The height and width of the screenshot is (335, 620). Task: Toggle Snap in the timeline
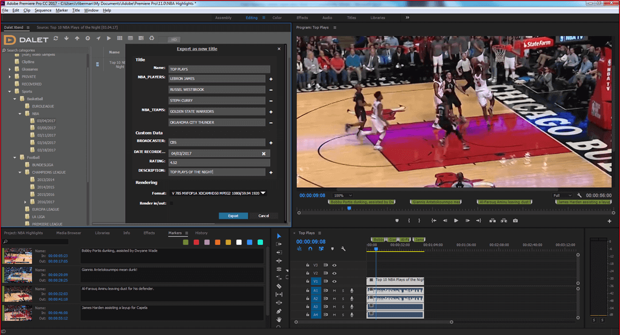pos(311,249)
